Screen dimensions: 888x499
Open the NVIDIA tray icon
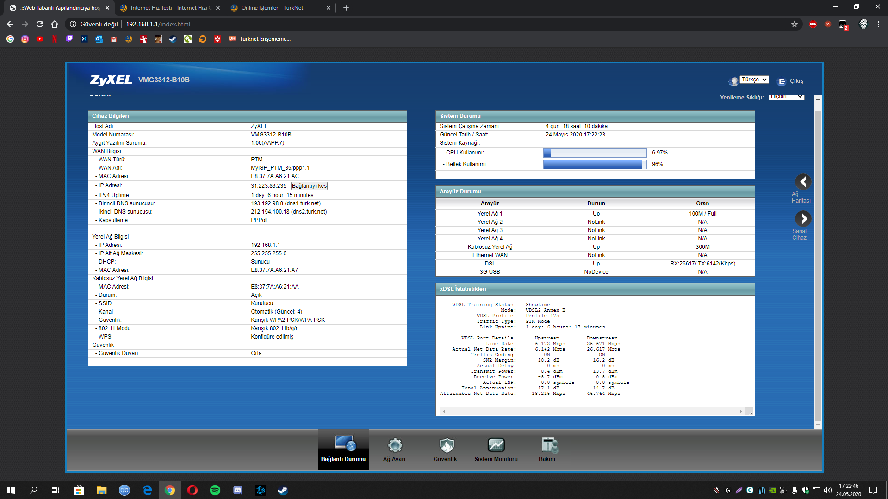point(772,490)
